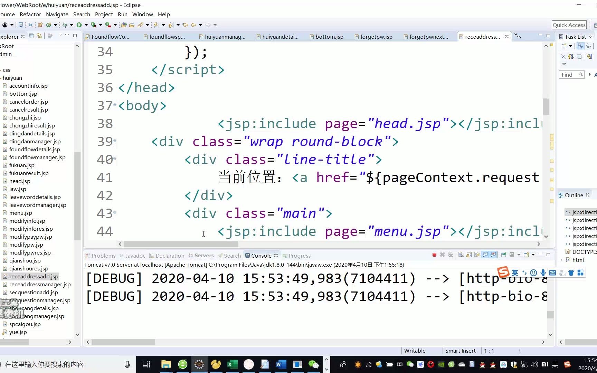Open the Problems view tab
Screen dimensions: 597x373
101,256
